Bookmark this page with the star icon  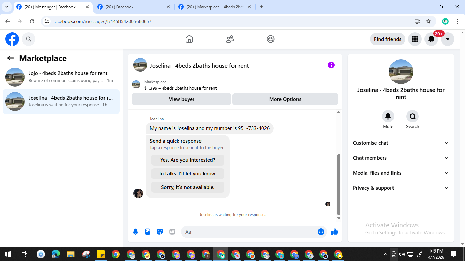coord(428,21)
